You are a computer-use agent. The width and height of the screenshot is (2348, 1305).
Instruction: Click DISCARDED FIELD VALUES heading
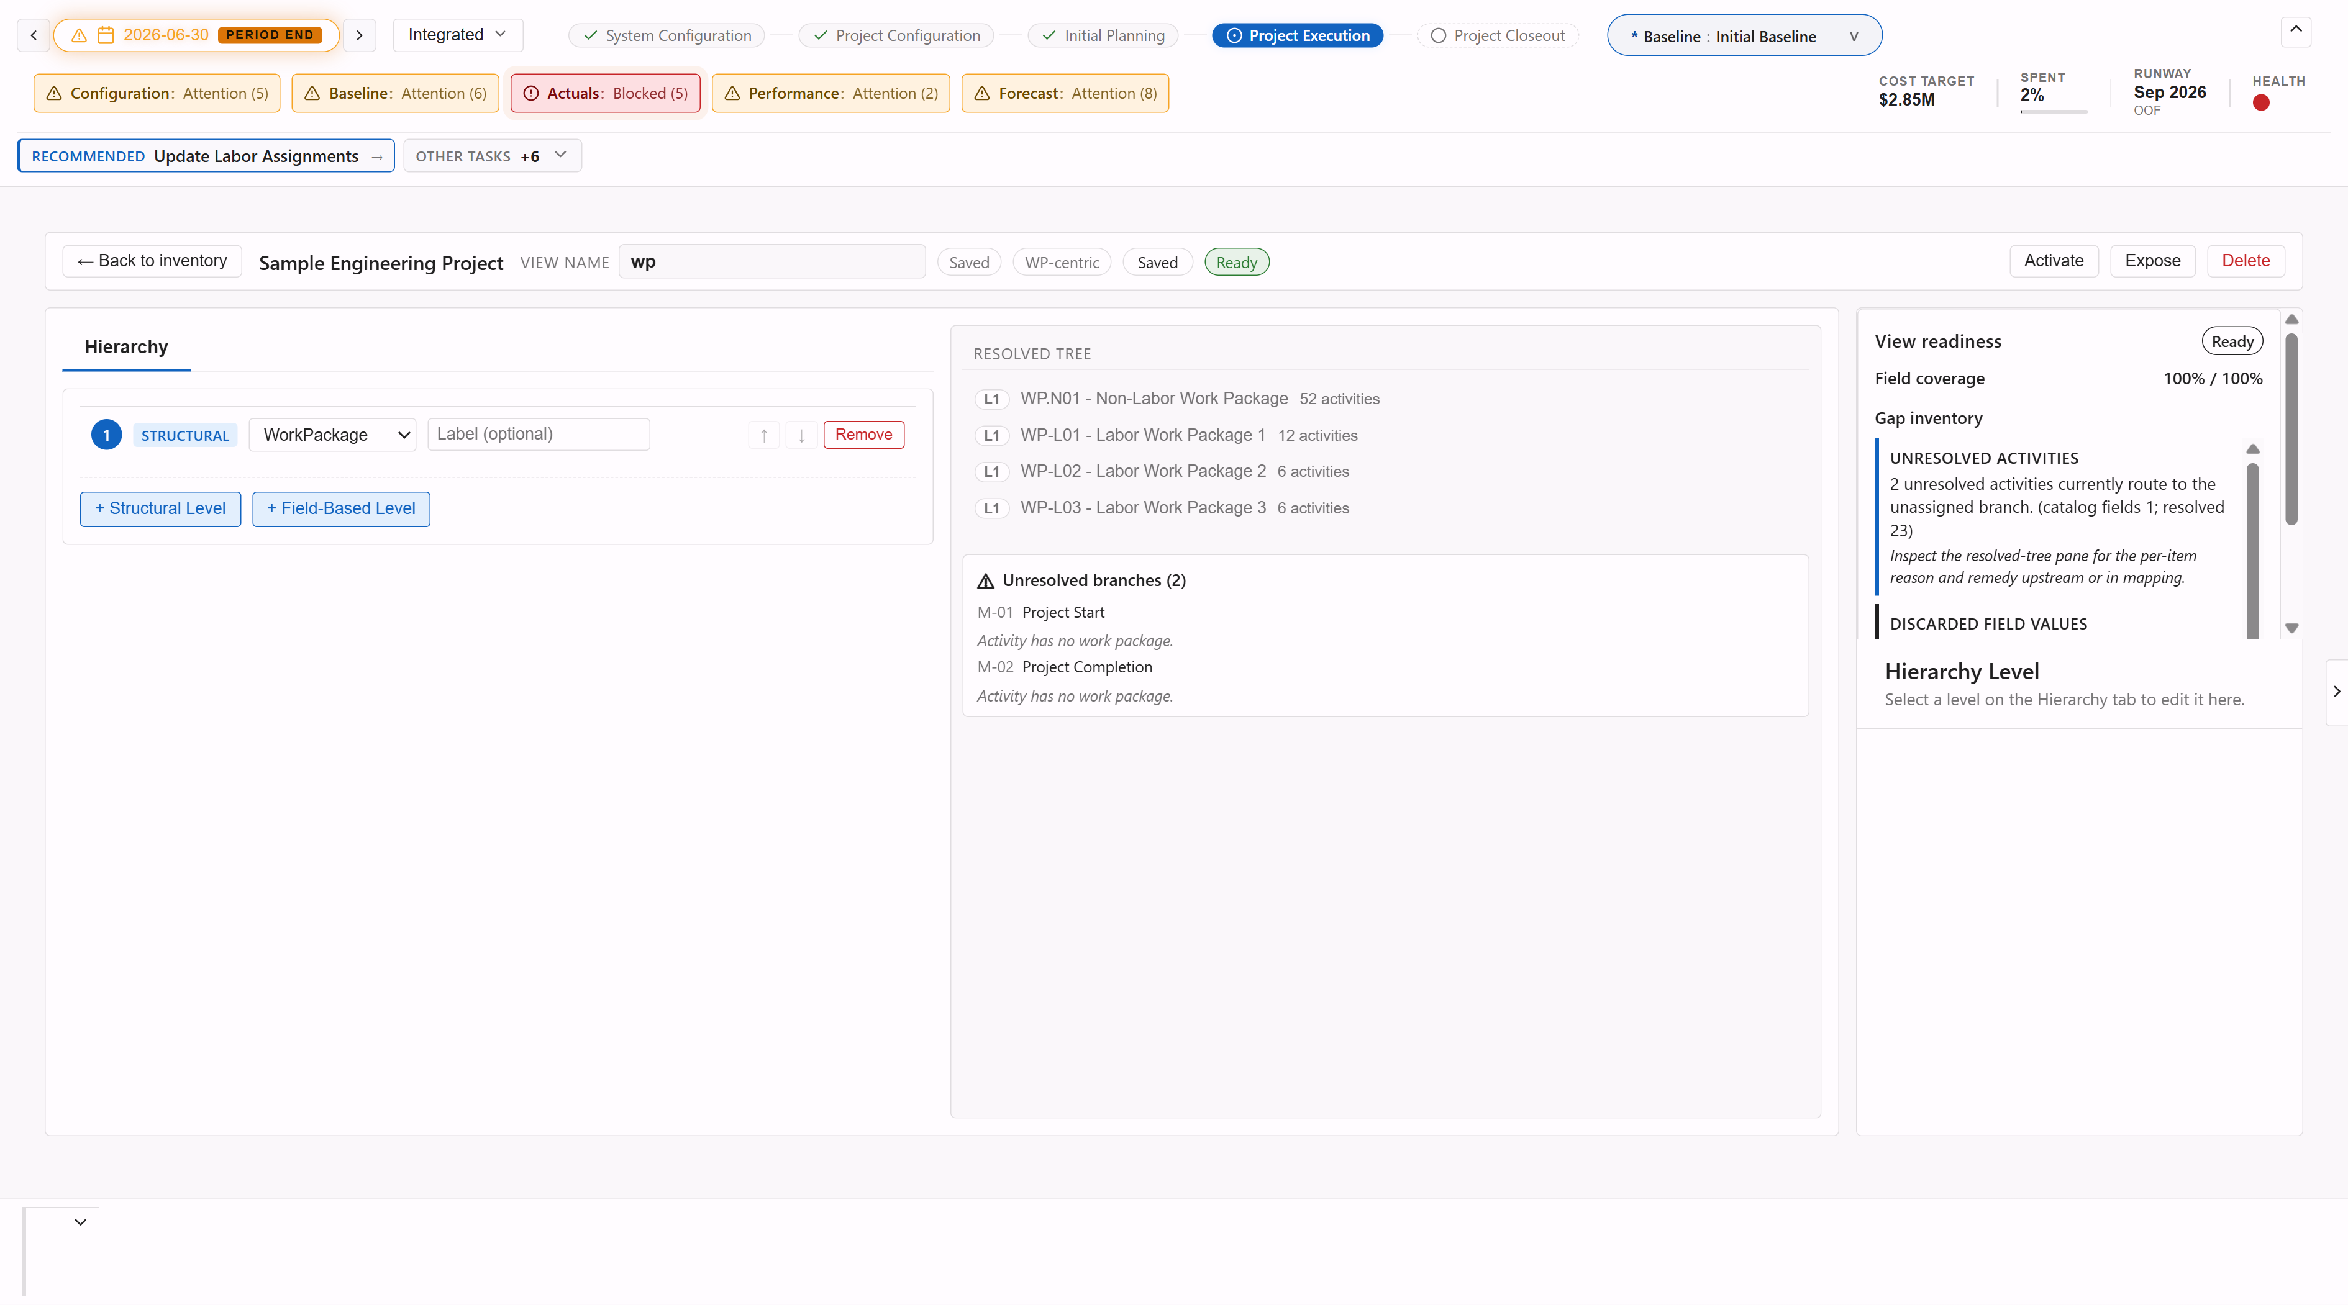pos(1988,624)
